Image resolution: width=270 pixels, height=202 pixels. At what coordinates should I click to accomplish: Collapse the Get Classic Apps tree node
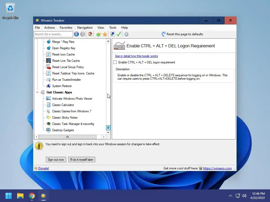coord(37,92)
